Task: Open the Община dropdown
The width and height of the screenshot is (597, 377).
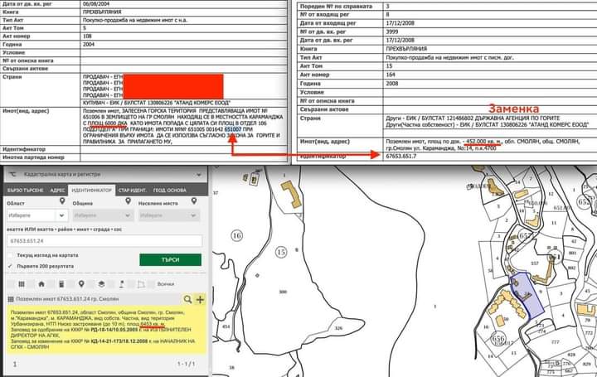Action: (103, 215)
